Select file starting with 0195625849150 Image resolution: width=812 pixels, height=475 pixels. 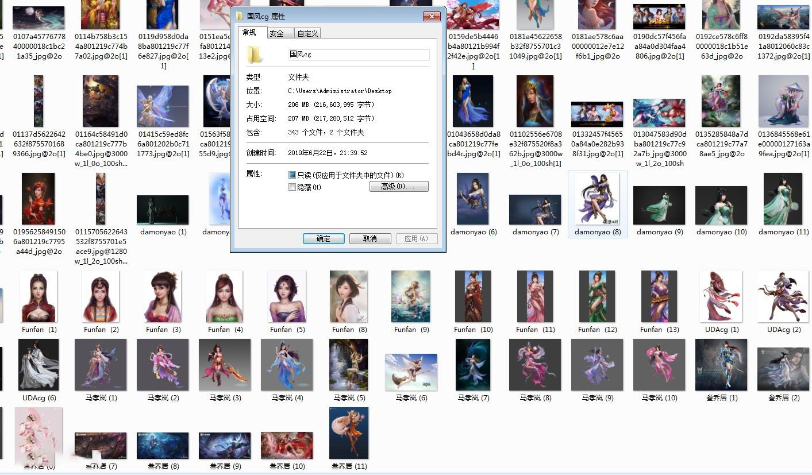pos(39,198)
